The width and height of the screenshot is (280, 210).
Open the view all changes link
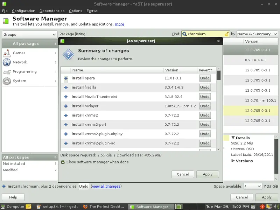(106, 186)
